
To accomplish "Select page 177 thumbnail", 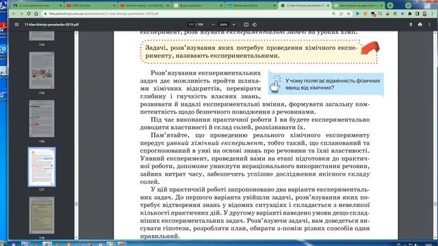I will click(42, 167).
